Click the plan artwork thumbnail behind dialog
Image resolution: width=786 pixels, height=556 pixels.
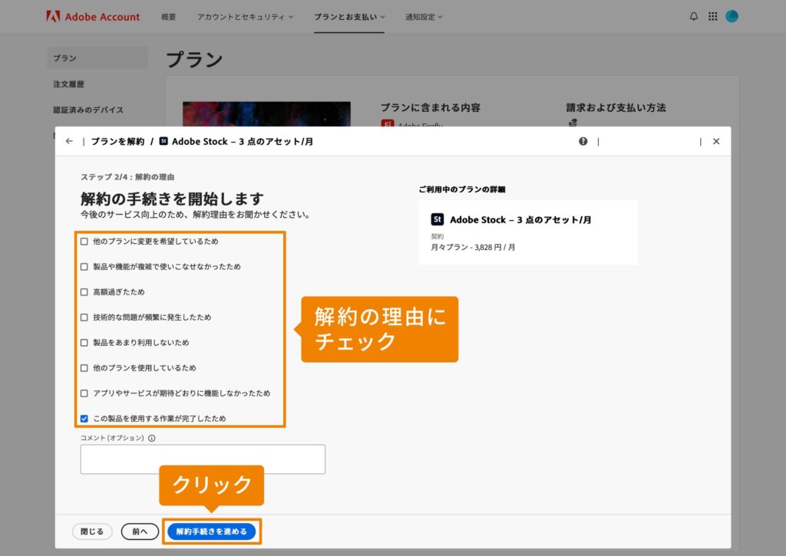[x=266, y=114]
